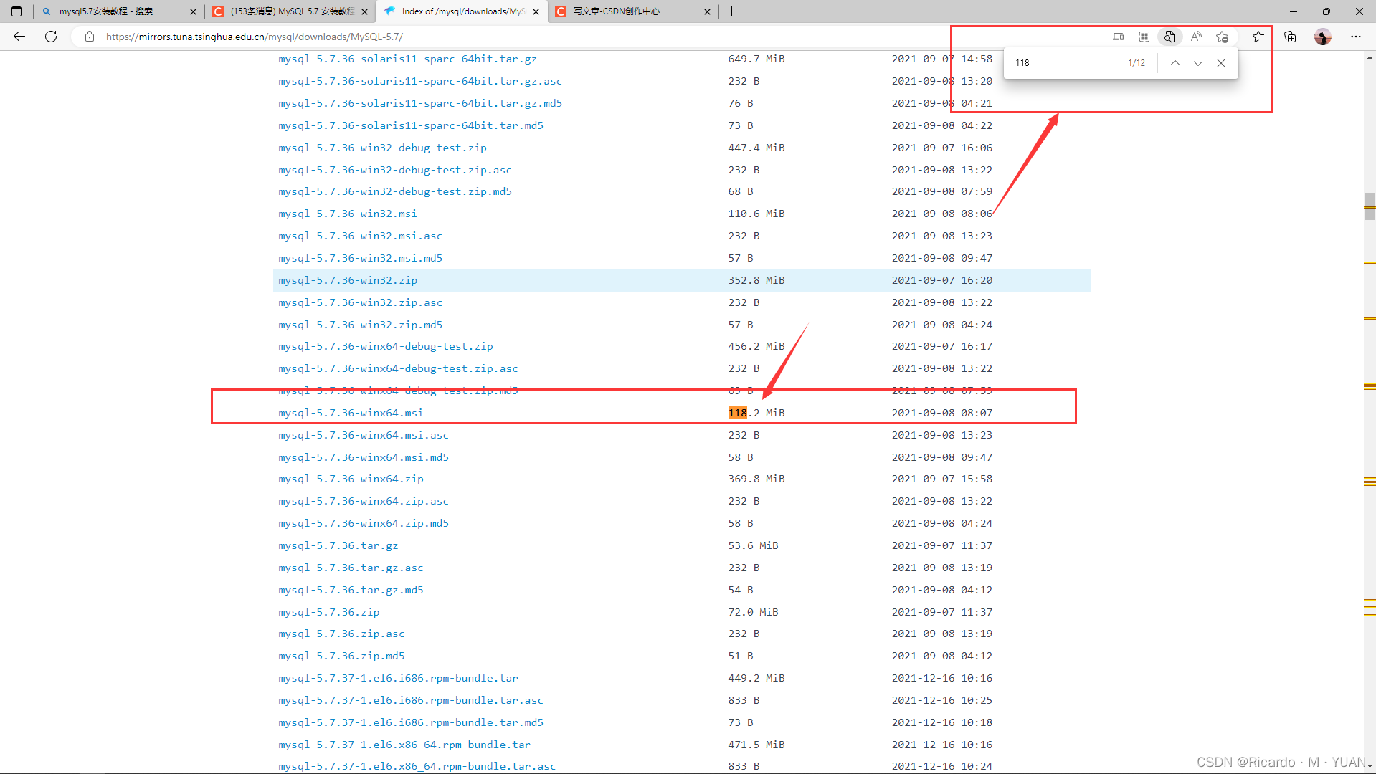
Task: Send this page to your devices
Action: 1118,37
